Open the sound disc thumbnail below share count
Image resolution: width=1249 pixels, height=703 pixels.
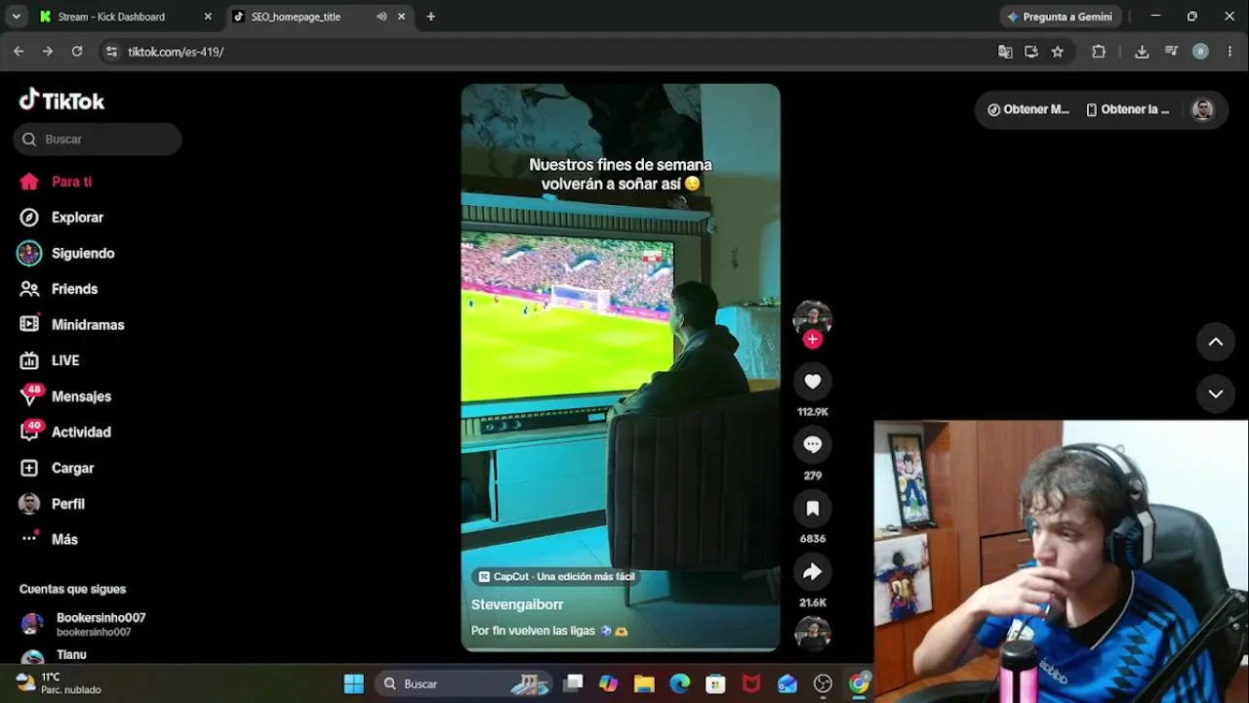pos(812,634)
